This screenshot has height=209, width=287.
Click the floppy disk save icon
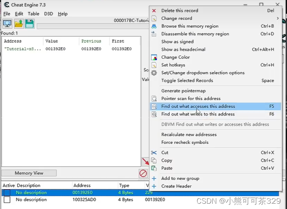tap(30, 23)
